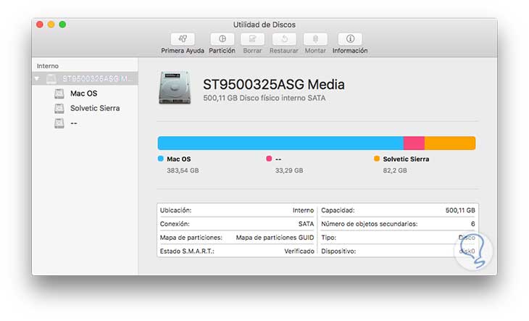Click the orange Solvetic Sierra bar segment
This screenshot has width=529, height=321.
click(x=449, y=143)
